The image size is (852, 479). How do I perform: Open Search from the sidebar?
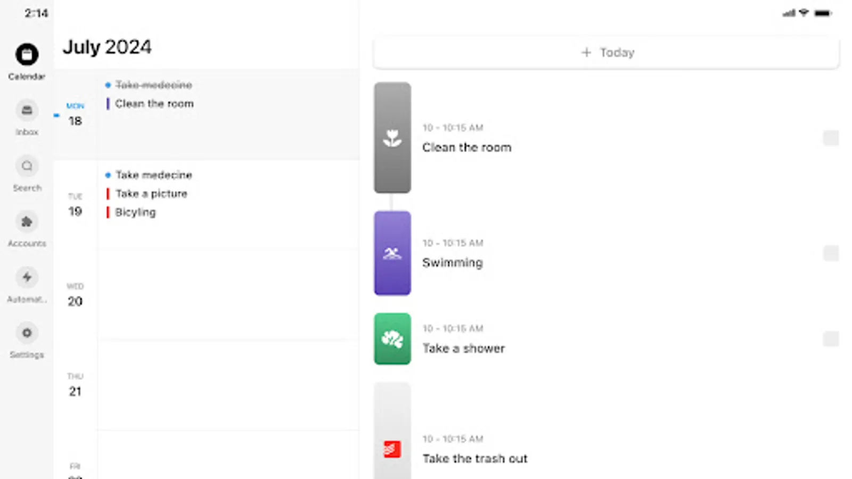[x=27, y=166]
